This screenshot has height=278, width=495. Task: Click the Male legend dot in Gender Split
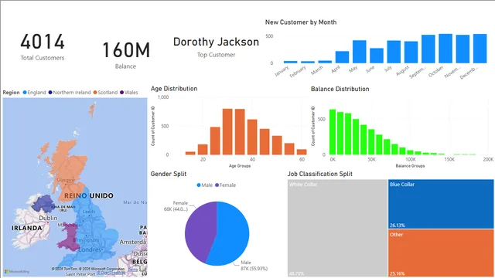click(x=199, y=185)
